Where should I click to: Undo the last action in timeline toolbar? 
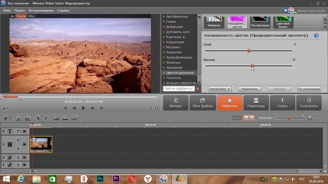(x=37, y=118)
